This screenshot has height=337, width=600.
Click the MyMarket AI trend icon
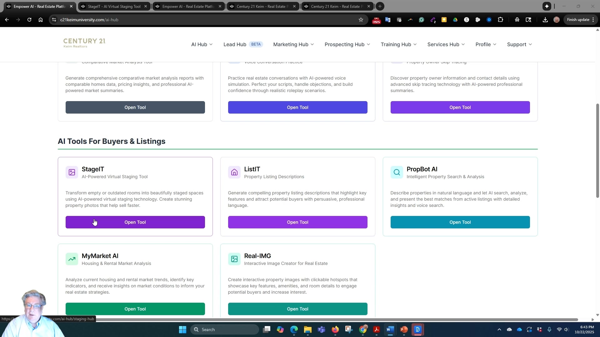pos(72,259)
